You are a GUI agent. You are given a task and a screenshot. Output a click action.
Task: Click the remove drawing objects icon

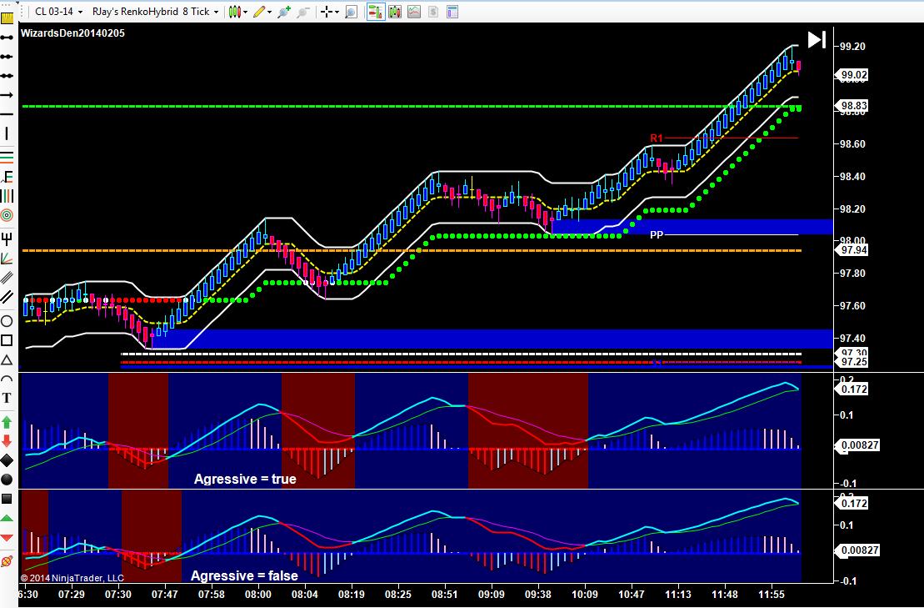click(x=7, y=560)
